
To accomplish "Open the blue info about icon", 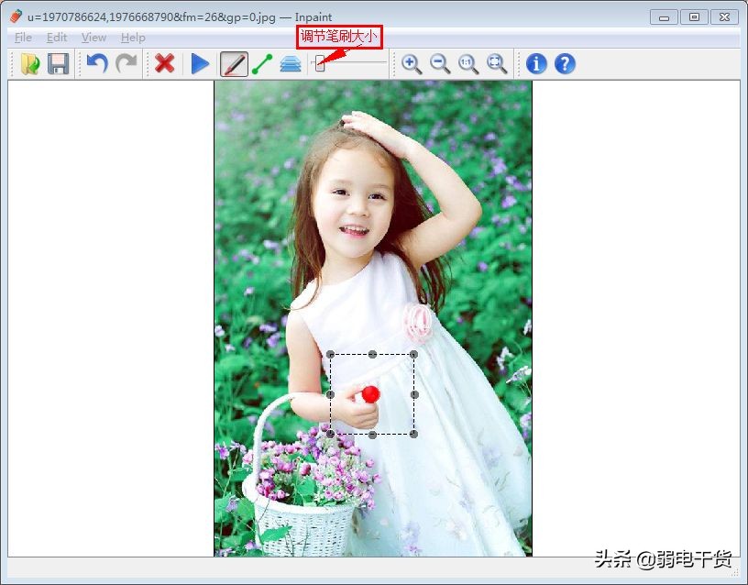I will (536, 64).
